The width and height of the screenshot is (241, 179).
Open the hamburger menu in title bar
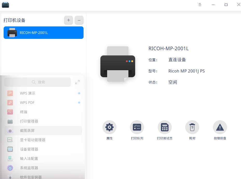(200, 5)
